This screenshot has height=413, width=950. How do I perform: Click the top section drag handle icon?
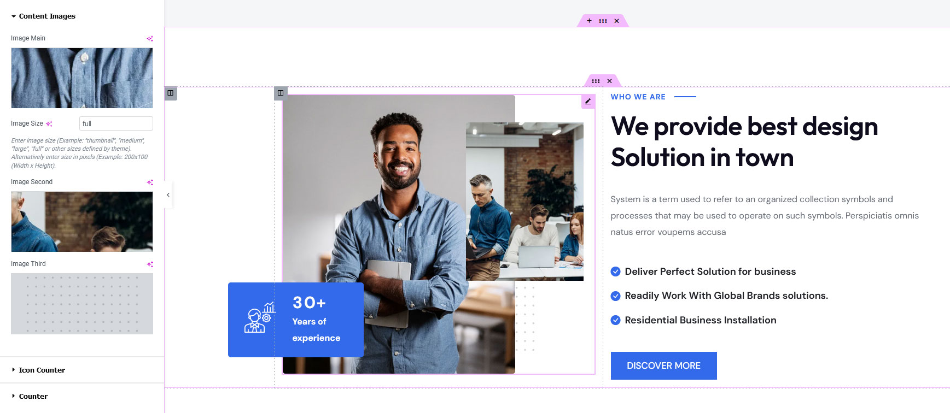click(x=603, y=21)
